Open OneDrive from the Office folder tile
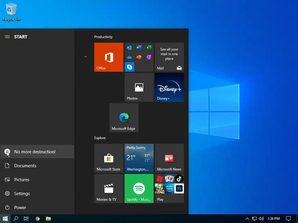 [129, 57]
